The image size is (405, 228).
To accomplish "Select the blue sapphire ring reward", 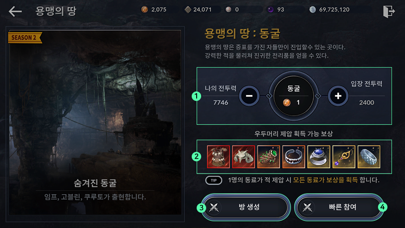I will pyautogui.click(x=319, y=157).
